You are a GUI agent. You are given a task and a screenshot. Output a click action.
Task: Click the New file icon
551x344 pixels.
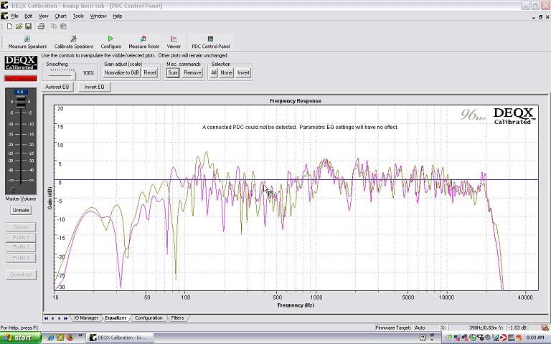click(9, 27)
